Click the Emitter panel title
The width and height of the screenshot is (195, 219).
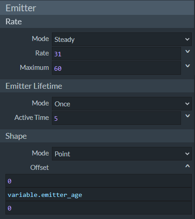(x=21, y=8)
